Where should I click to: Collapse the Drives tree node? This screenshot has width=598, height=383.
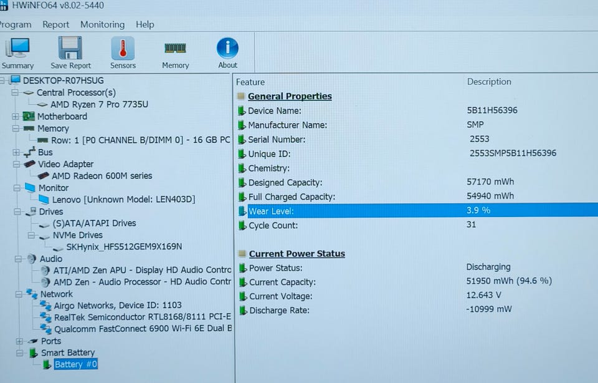click(17, 211)
